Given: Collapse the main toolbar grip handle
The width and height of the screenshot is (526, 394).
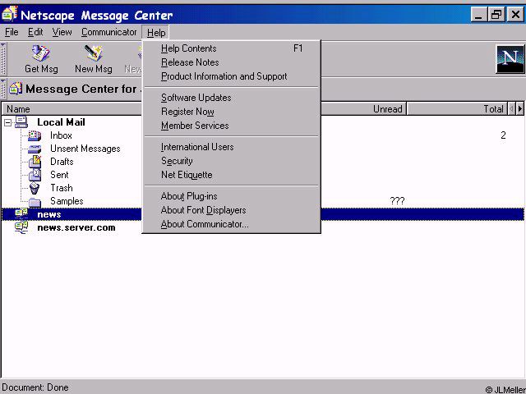Looking at the screenshot, I should (x=3, y=59).
